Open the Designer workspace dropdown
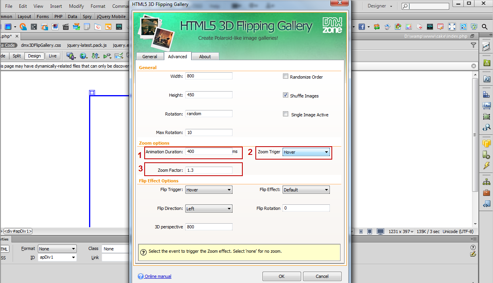The width and height of the screenshot is (493, 283). [x=380, y=6]
